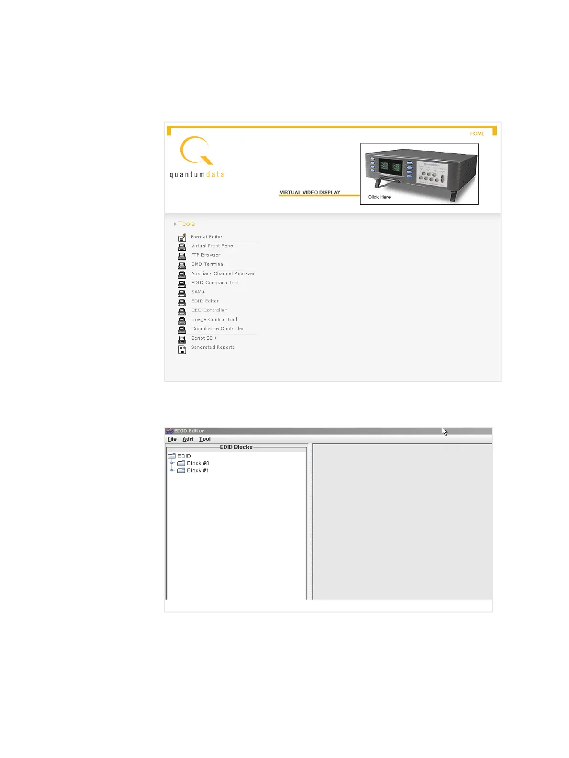Click the FTP Browser computer icon
Screen dimensions: 569x758
pos(182,256)
